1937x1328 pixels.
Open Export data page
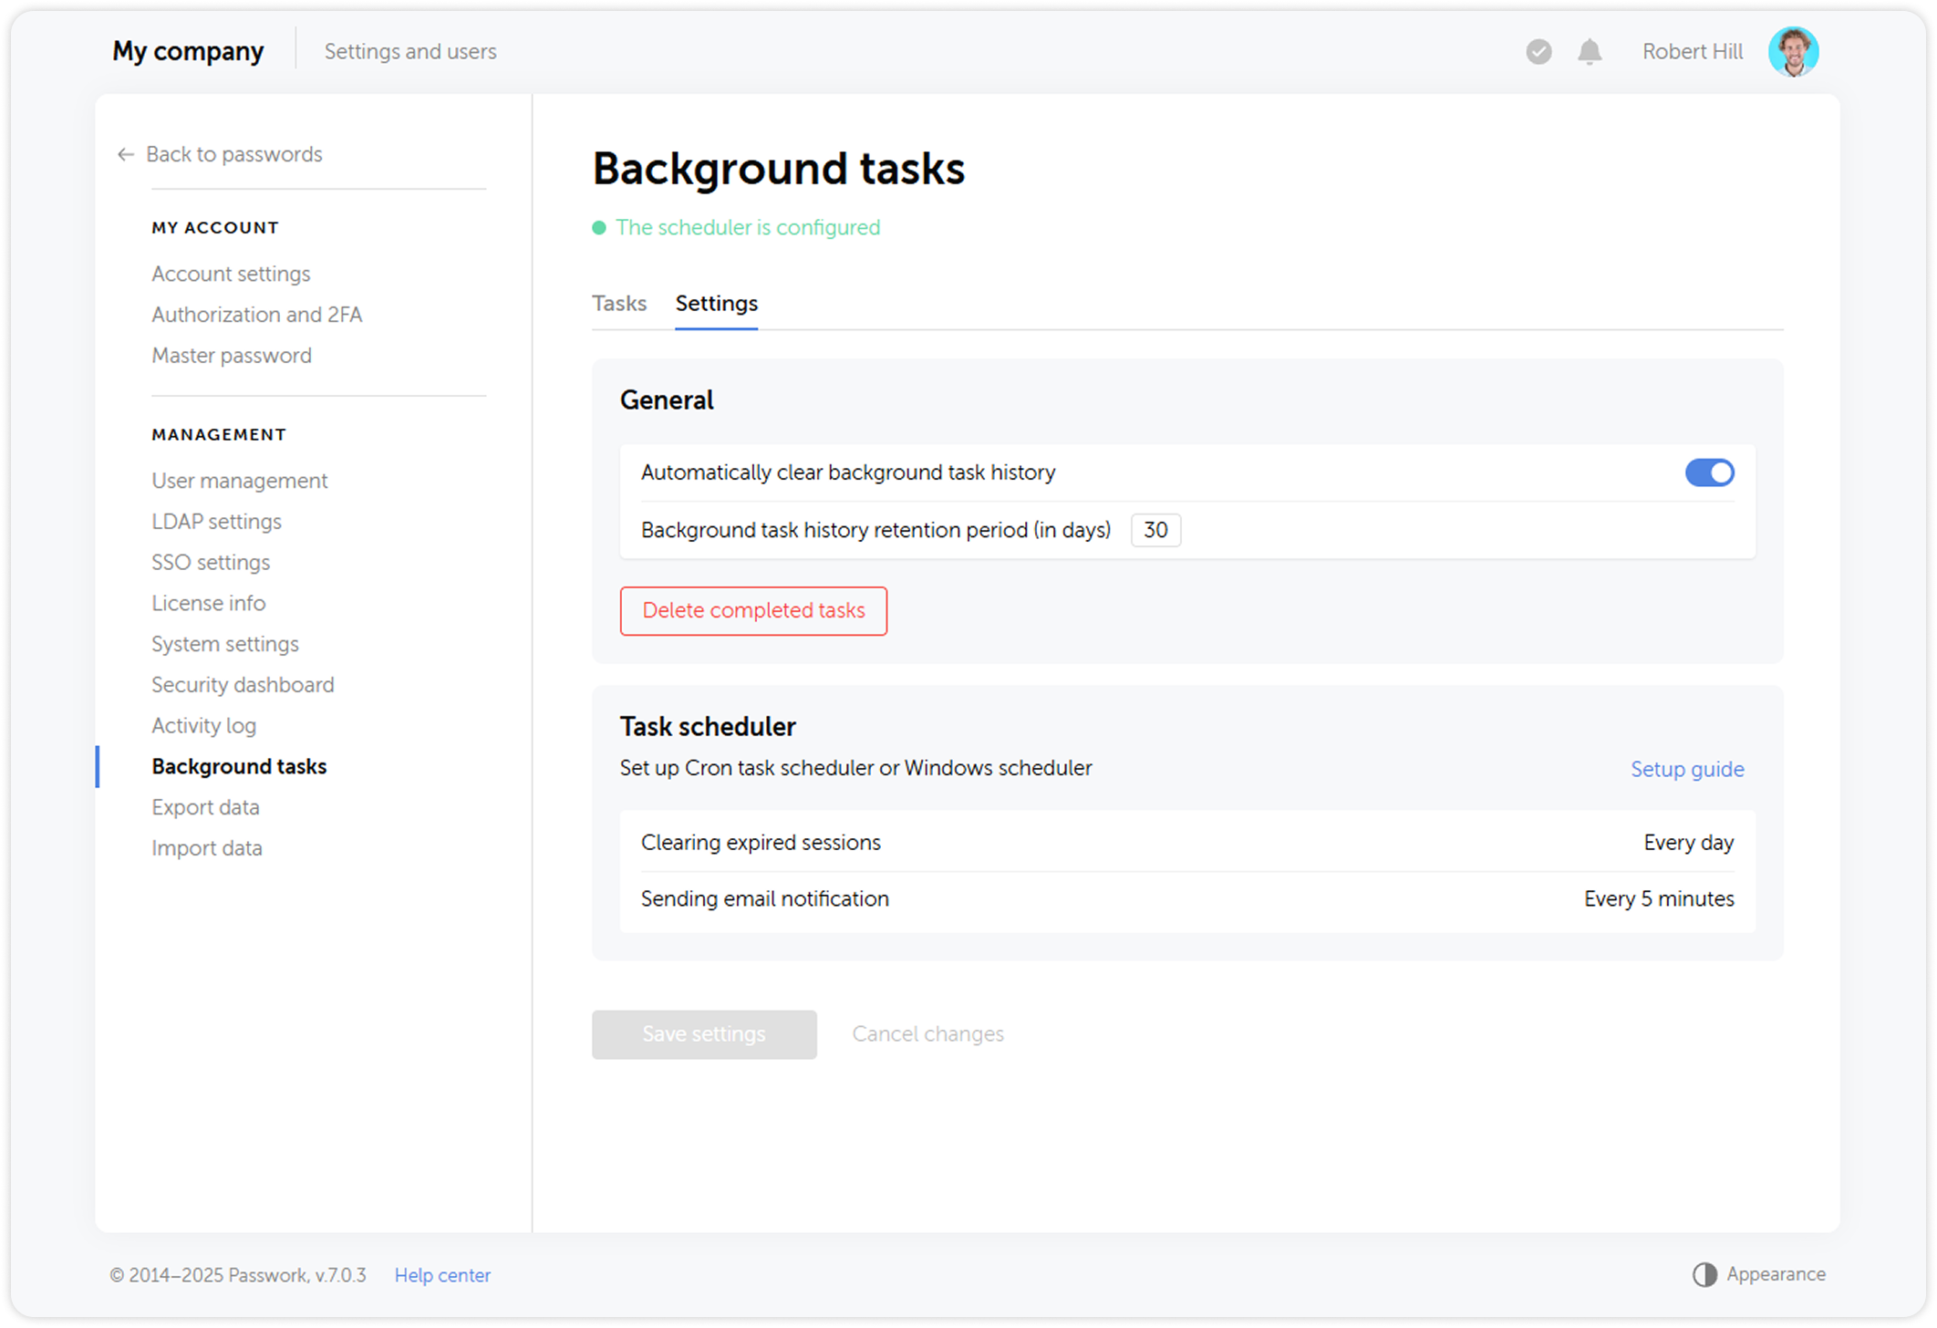(x=205, y=807)
